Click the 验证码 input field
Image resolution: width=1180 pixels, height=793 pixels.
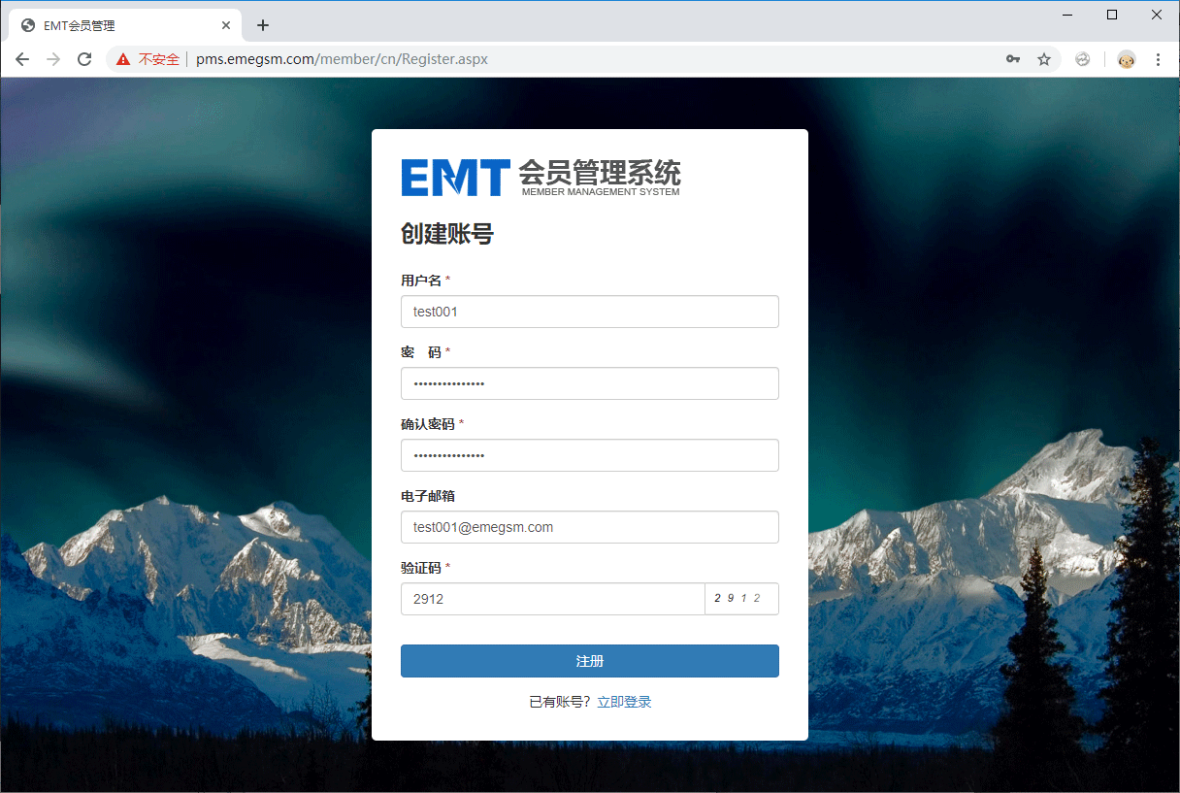552,599
